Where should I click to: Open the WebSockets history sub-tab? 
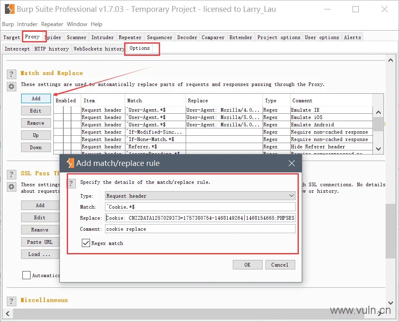pyautogui.click(x=99, y=49)
